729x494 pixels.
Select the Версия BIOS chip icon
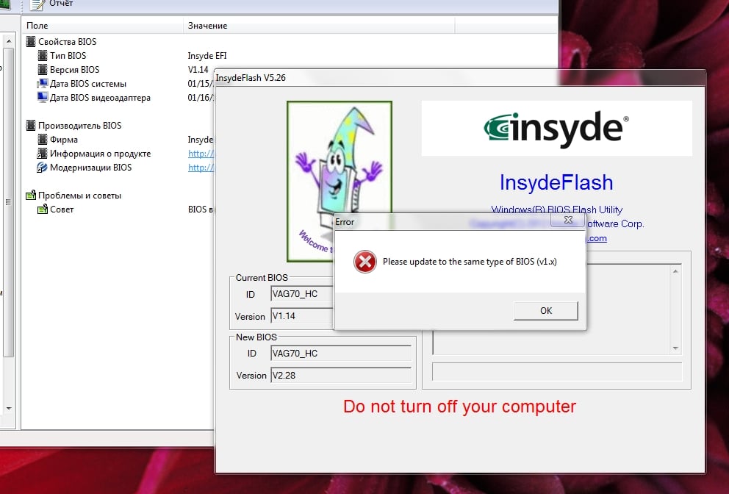[43, 69]
